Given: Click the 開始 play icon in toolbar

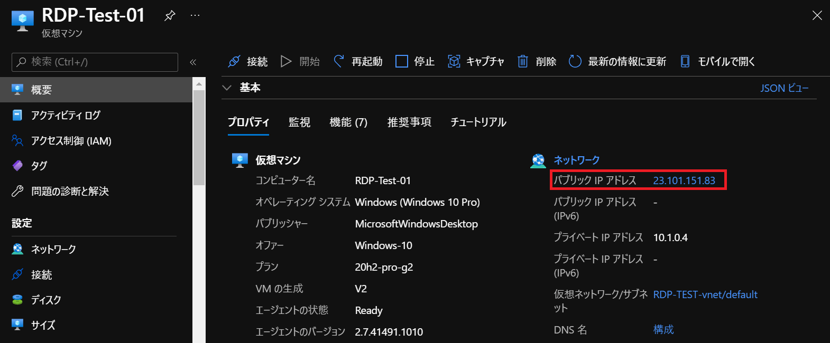Looking at the screenshot, I should (x=286, y=62).
